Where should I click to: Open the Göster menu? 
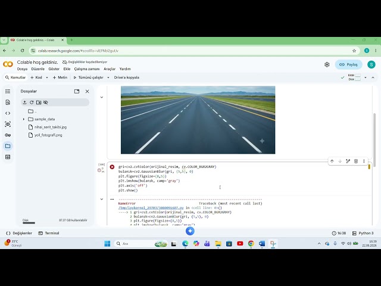54,69
